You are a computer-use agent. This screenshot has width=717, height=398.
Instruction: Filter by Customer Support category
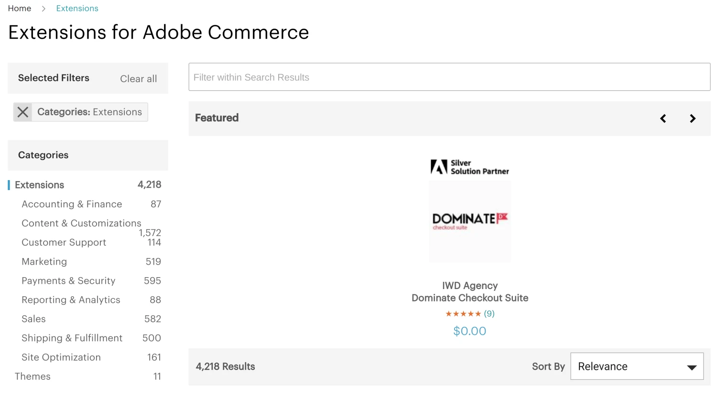[x=64, y=243]
